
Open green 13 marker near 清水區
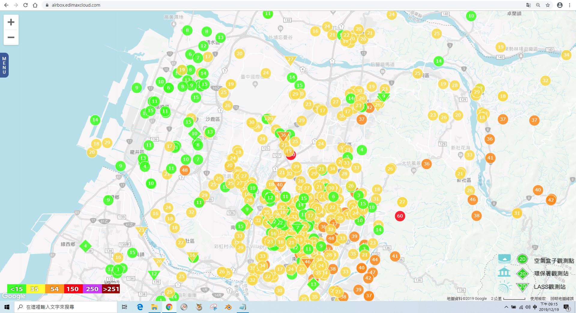coord(221,37)
